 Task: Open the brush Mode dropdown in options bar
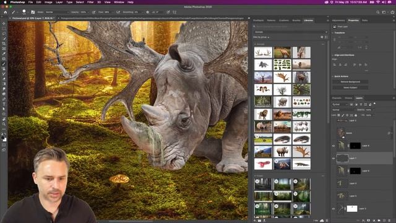pos(57,12)
